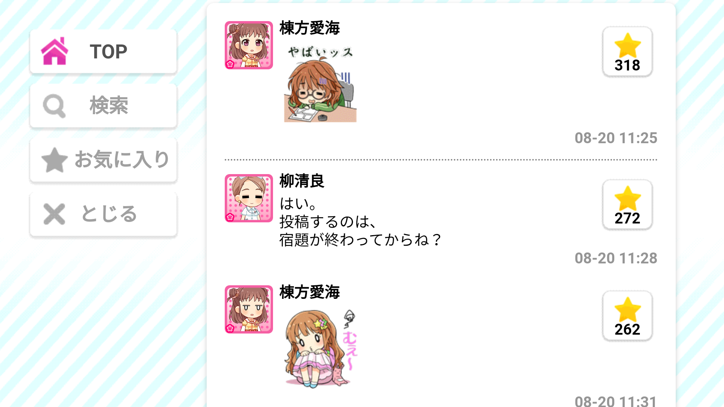This screenshot has height=407, width=724.
Task: Open the 検索 menu item
Action: [103, 106]
